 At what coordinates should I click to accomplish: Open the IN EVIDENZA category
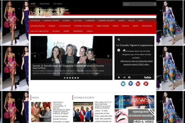(x=65, y=26)
